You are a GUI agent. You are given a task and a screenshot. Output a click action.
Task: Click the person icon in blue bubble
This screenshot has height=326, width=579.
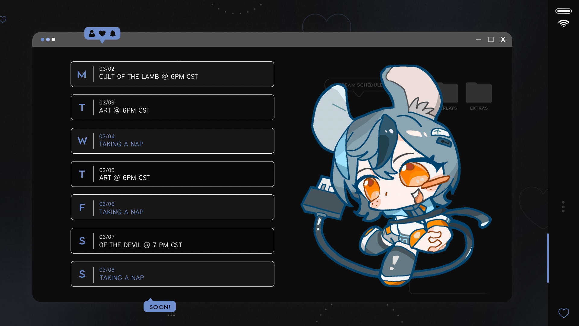(92, 34)
